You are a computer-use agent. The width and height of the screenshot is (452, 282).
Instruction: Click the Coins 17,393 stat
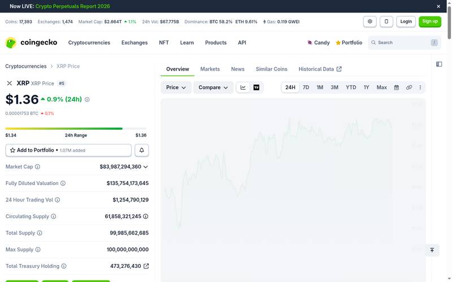coord(19,21)
